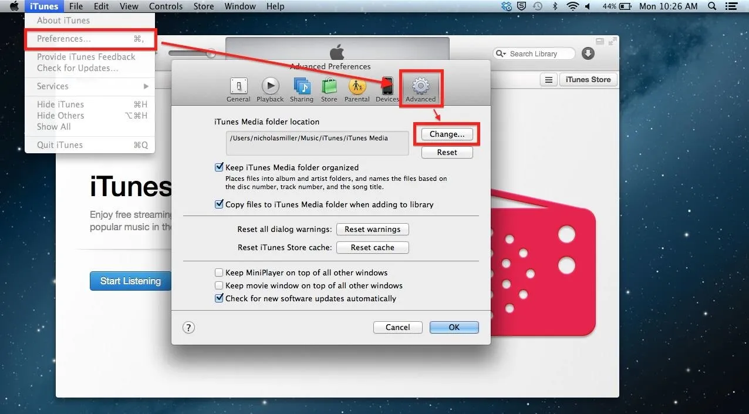Screen dimensions: 749x414
Task: Click Cancel in Advanced Preferences
Action: [x=397, y=327]
